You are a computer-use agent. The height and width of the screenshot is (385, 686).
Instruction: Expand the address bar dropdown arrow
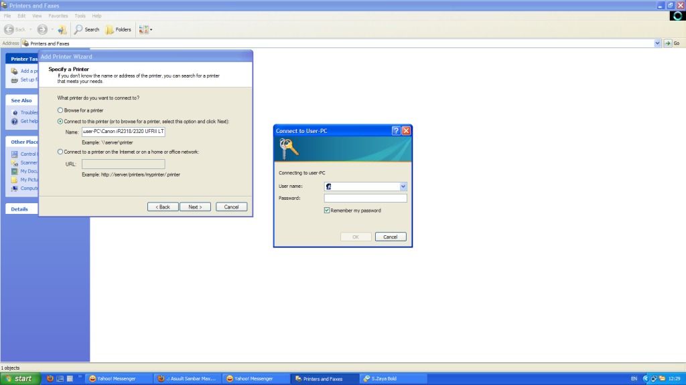(x=657, y=43)
